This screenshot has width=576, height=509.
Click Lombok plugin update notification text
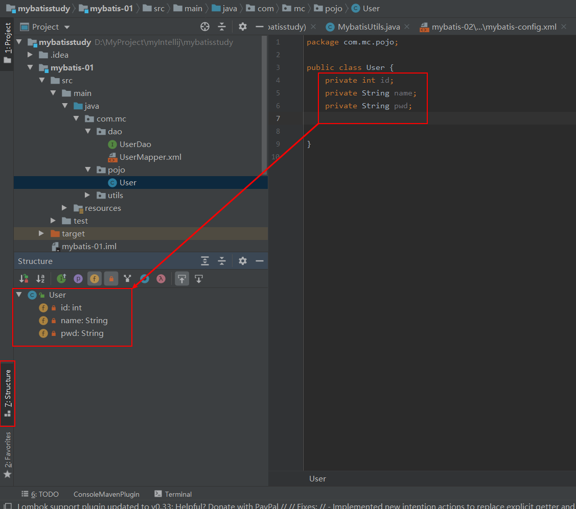pos(296,506)
